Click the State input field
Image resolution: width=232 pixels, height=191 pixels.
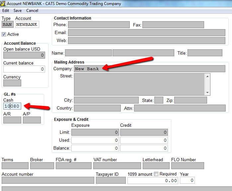pos(159,100)
